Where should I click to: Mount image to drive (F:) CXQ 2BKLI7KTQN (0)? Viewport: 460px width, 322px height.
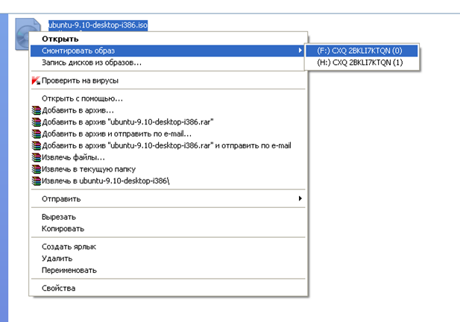(359, 51)
